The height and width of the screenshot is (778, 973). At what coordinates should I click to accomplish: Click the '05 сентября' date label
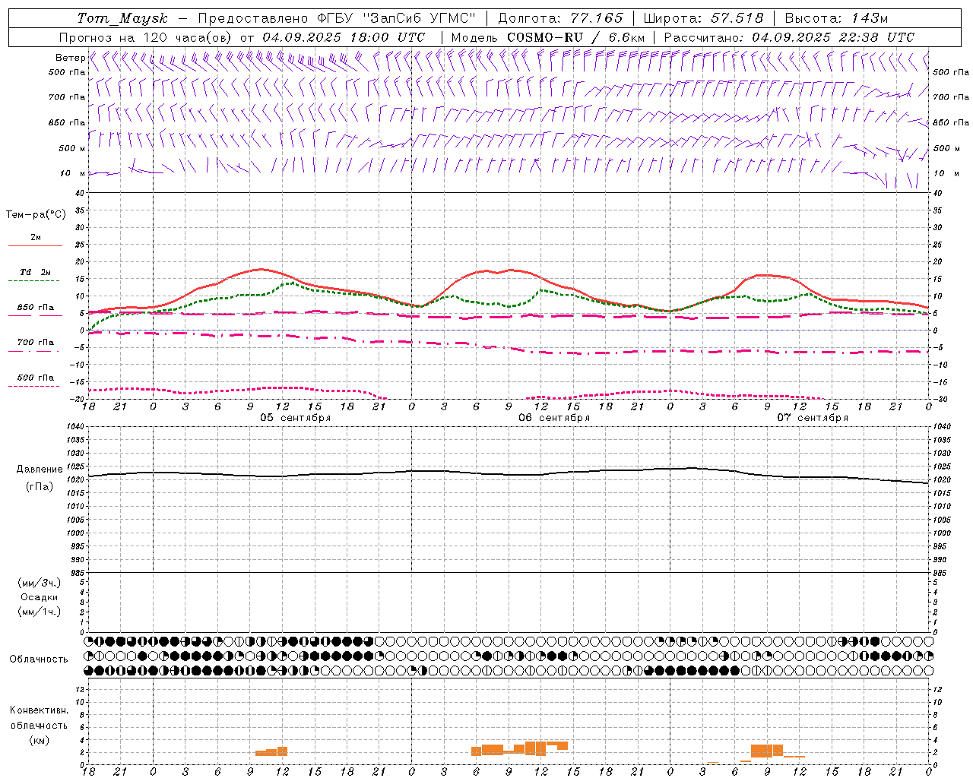click(295, 418)
